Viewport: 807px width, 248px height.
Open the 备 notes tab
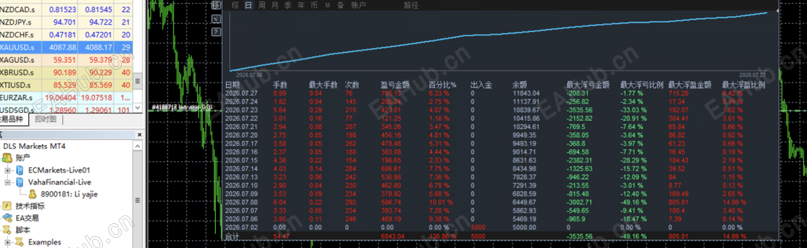[x=341, y=5]
